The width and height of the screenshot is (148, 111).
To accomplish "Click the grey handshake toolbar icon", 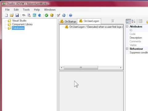I will 24,15.
